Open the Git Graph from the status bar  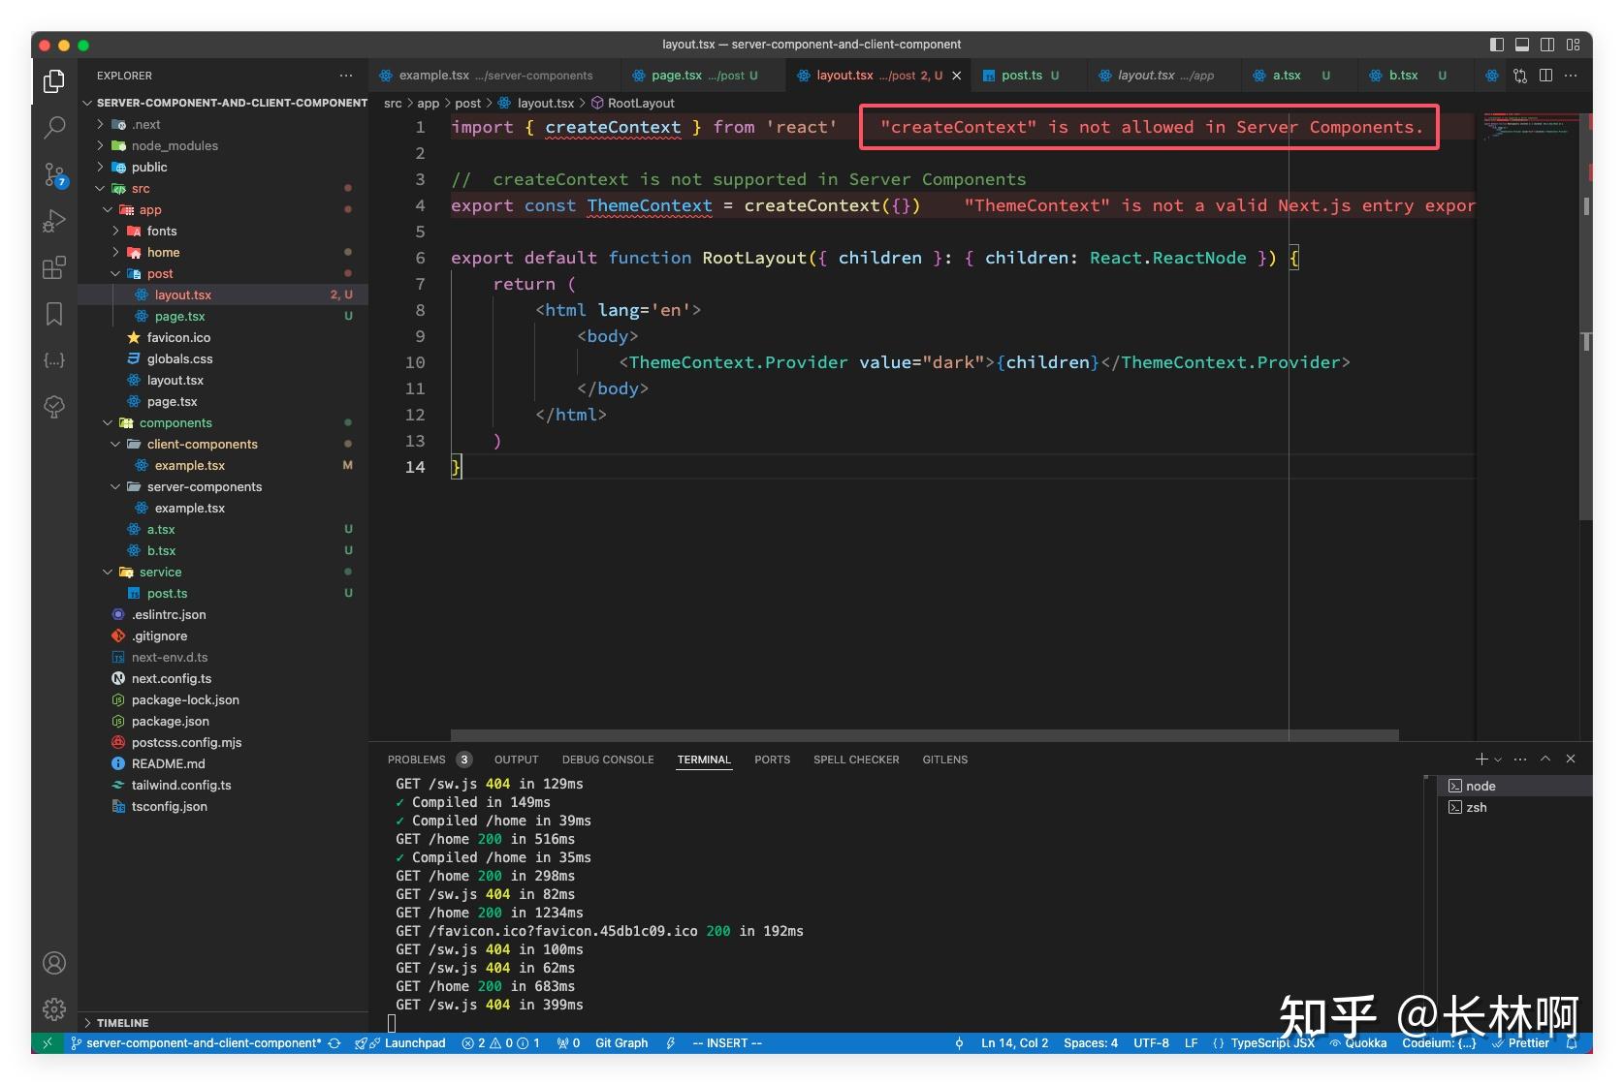click(621, 1042)
